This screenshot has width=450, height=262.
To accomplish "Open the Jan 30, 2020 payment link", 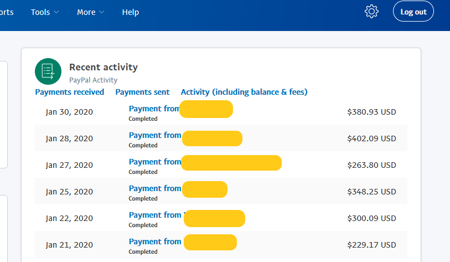I will coord(154,109).
